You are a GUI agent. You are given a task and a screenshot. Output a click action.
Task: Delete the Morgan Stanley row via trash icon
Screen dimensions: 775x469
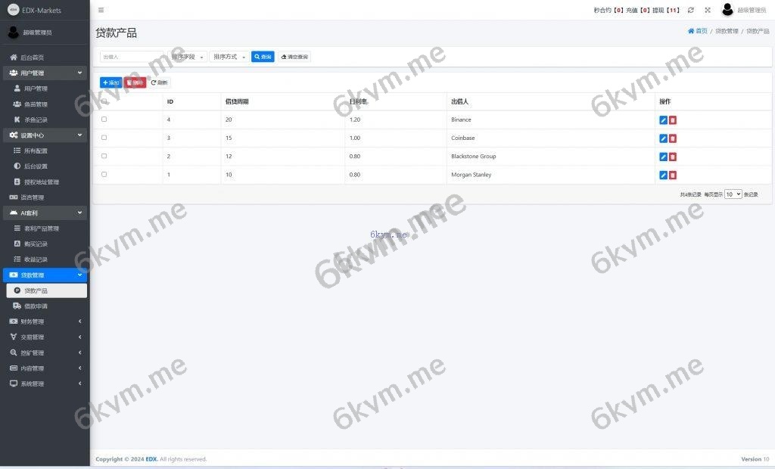(x=673, y=175)
